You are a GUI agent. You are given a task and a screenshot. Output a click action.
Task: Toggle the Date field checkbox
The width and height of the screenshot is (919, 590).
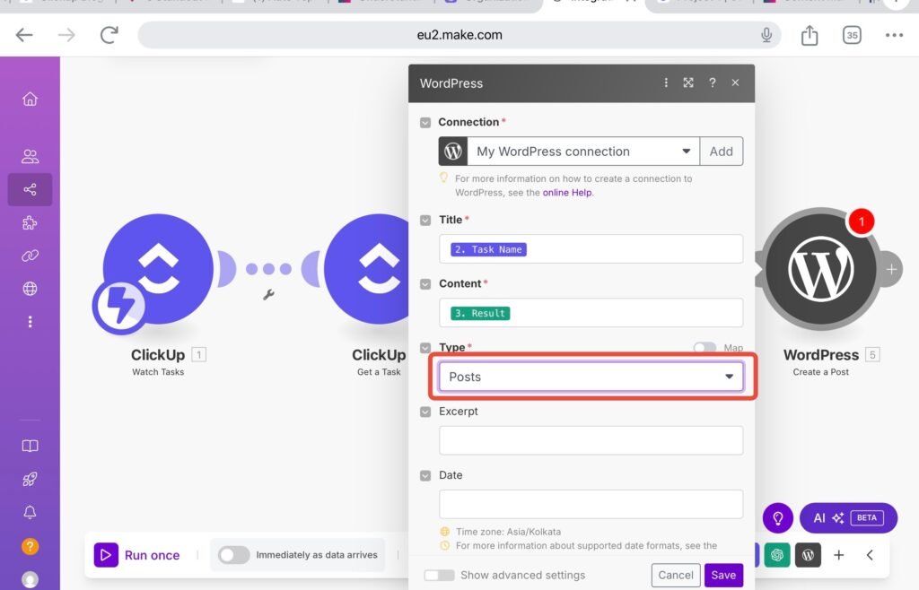[x=425, y=475]
